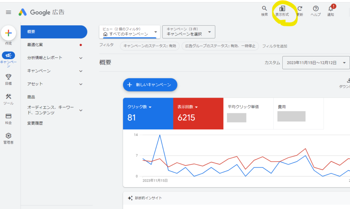This screenshot has height=209, width=350.
Task: Open the 通知 notifications bell
Action: pyautogui.click(x=331, y=9)
